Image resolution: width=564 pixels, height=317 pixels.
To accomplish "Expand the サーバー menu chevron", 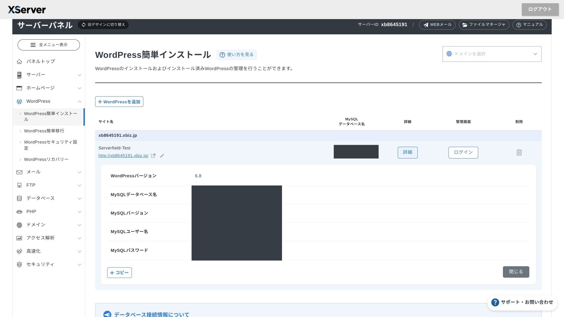I will tap(79, 75).
